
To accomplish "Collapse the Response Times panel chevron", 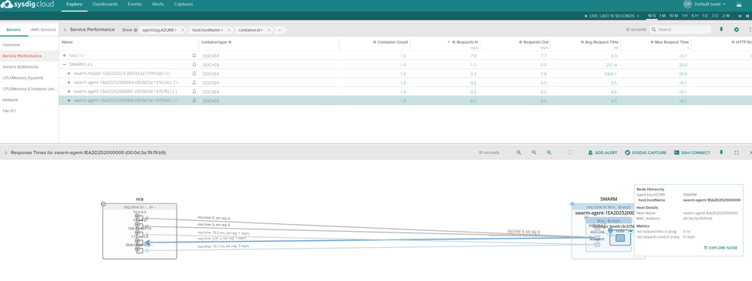I will [5, 152].
